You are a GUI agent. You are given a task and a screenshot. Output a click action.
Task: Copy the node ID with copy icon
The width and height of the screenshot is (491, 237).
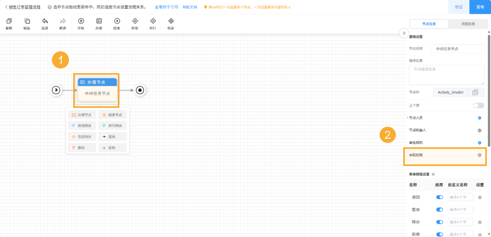click(x=475, y=92)
